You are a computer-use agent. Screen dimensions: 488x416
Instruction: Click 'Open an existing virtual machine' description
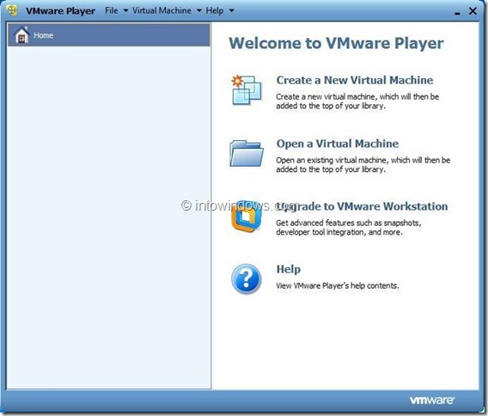(x=363, y=165)
